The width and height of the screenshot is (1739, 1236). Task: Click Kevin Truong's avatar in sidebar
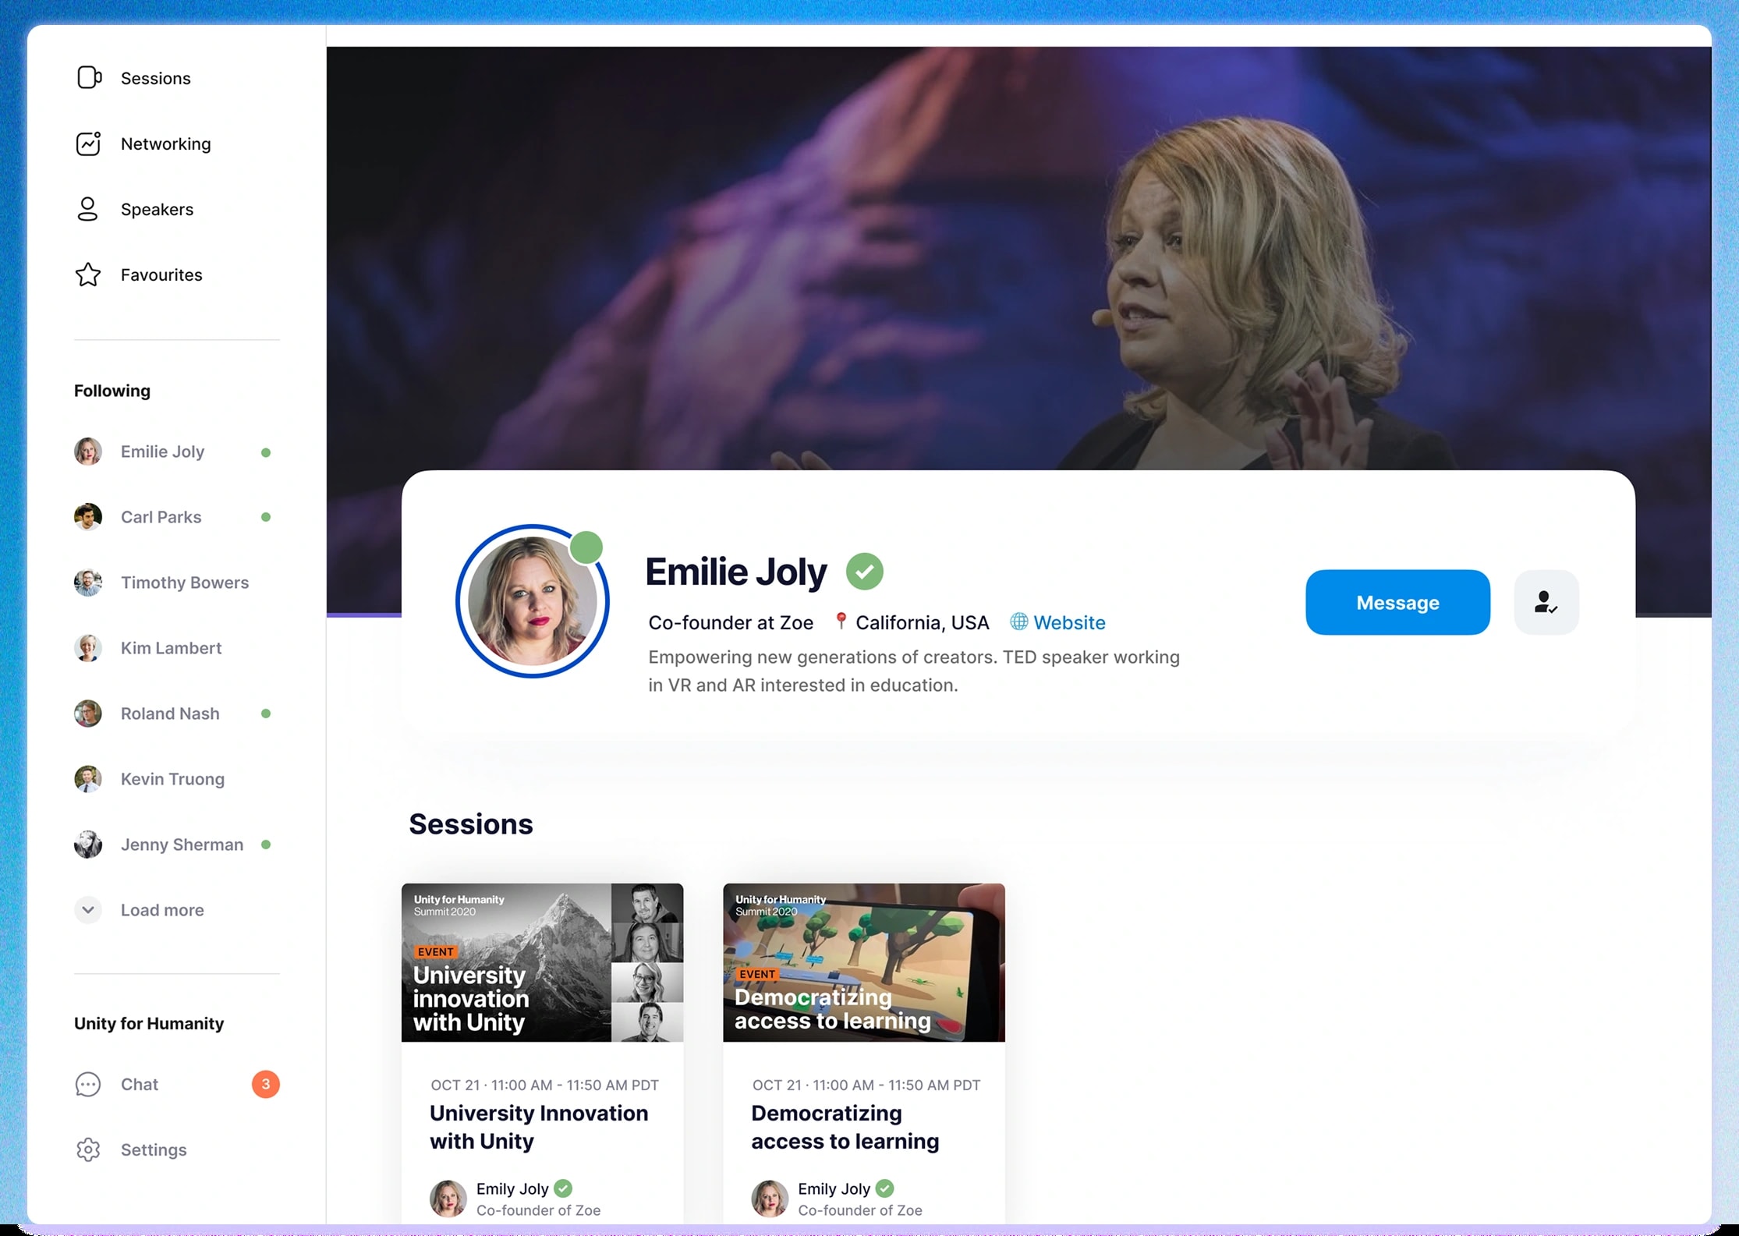88,779
